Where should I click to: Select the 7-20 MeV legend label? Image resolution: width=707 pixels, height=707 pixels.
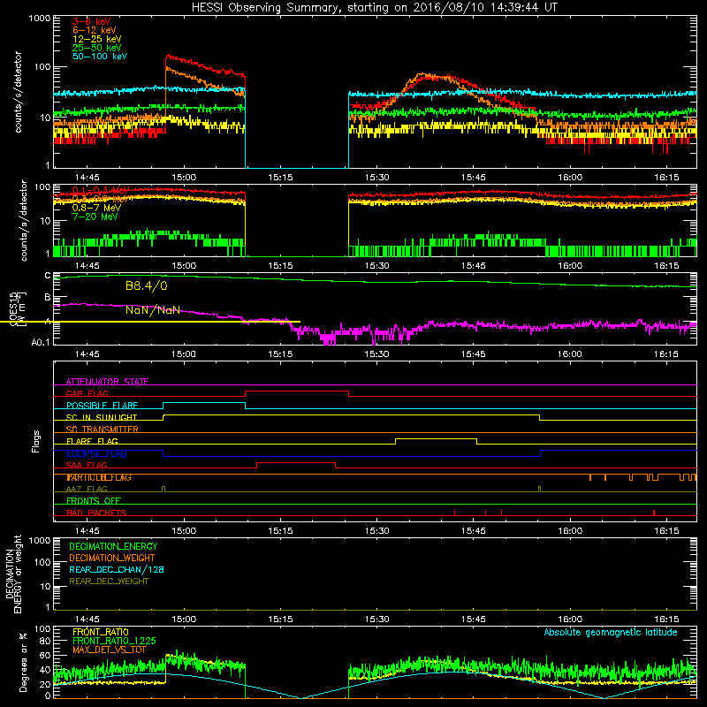tap(95, 217)
